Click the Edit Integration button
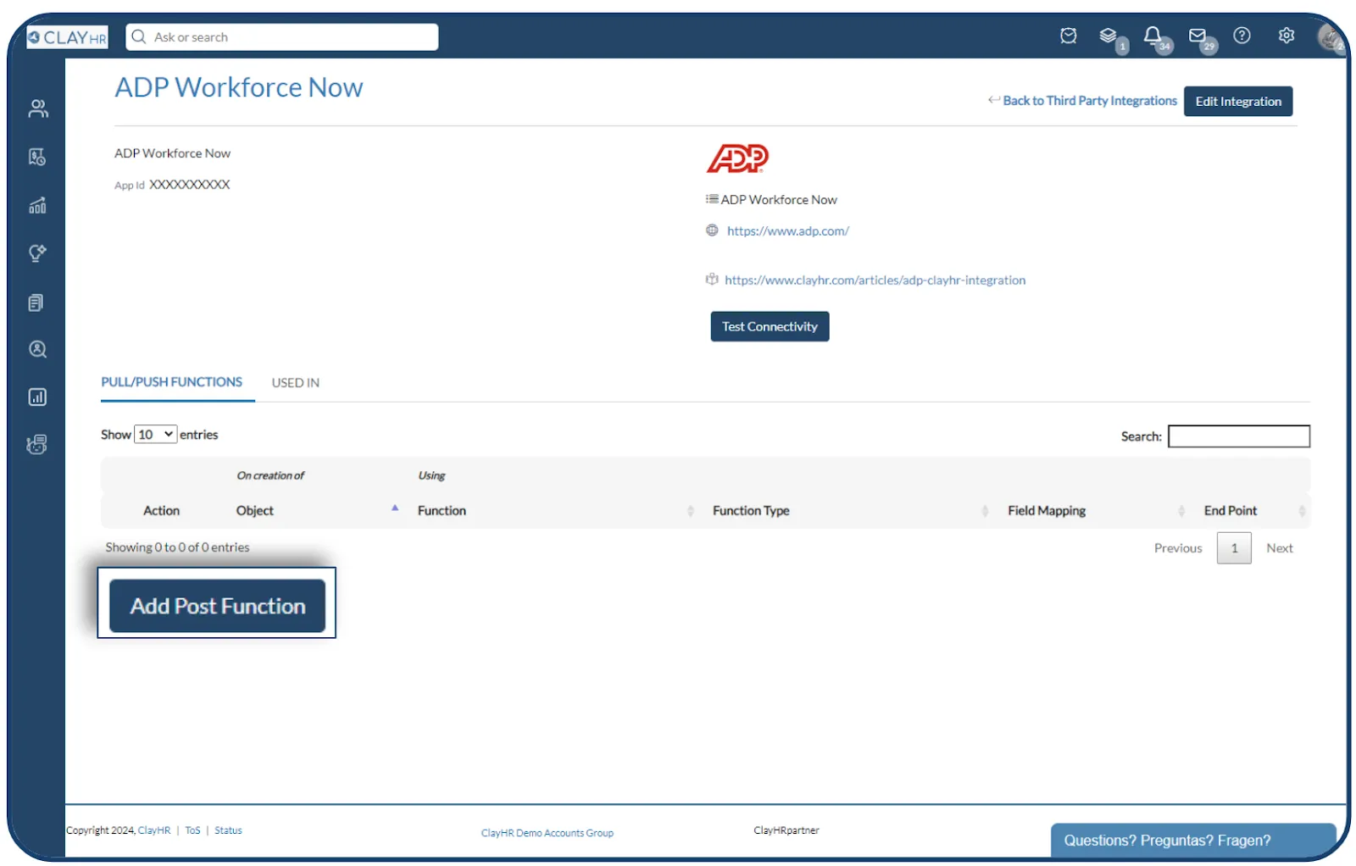Image resolution: width=1356 pixels, height=866 pixels. click(1238, 102)
